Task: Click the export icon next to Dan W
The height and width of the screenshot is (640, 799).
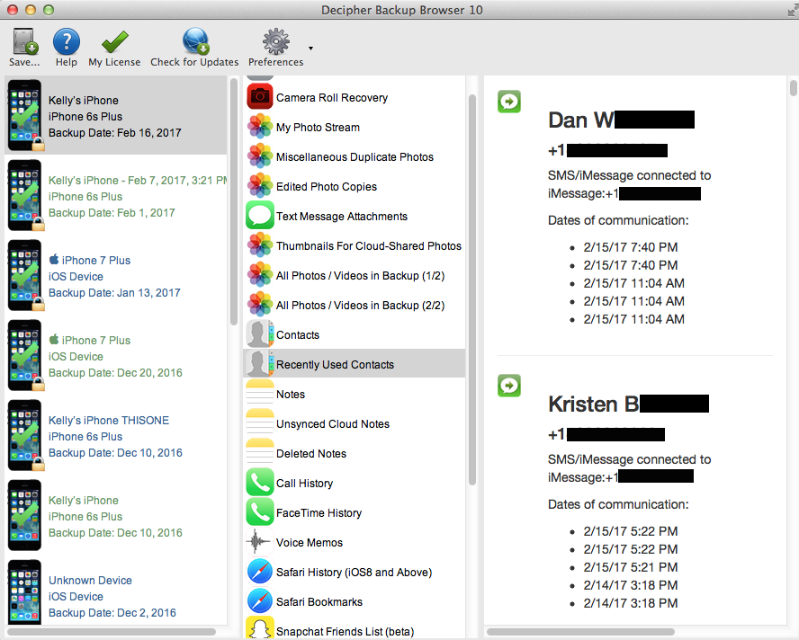Action: click(x=509, y=102)
